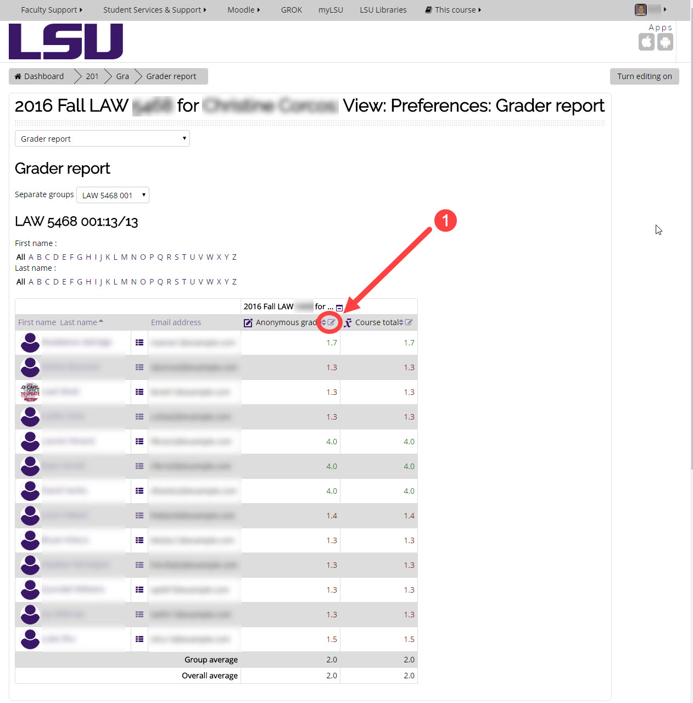Sort by the Anonymous grade column arrows
The width and height of the screenshot is (693, 703).
click(x=323, y=322)
